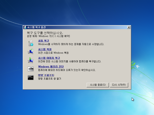Open the 명령 프롬프트 link
Viewport: 154px width, 115px height.
point(46,75)
